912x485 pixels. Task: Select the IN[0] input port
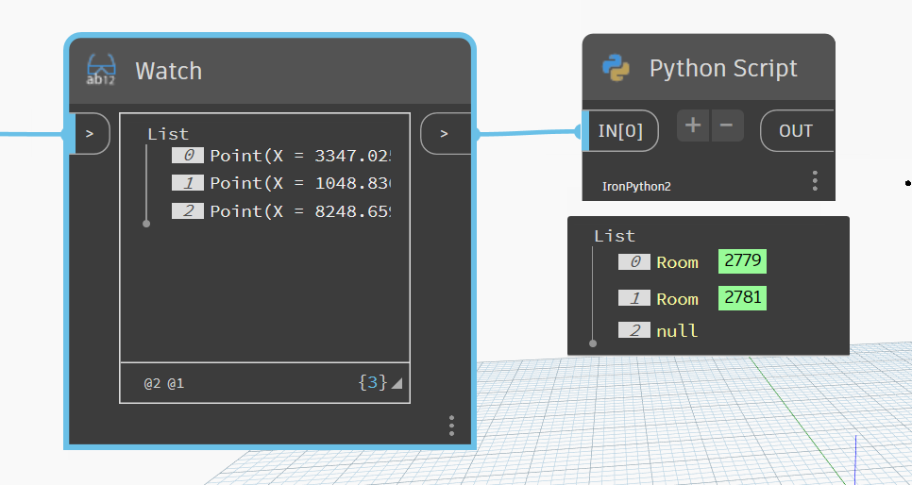pyautogui.click(x=620, y=131)
